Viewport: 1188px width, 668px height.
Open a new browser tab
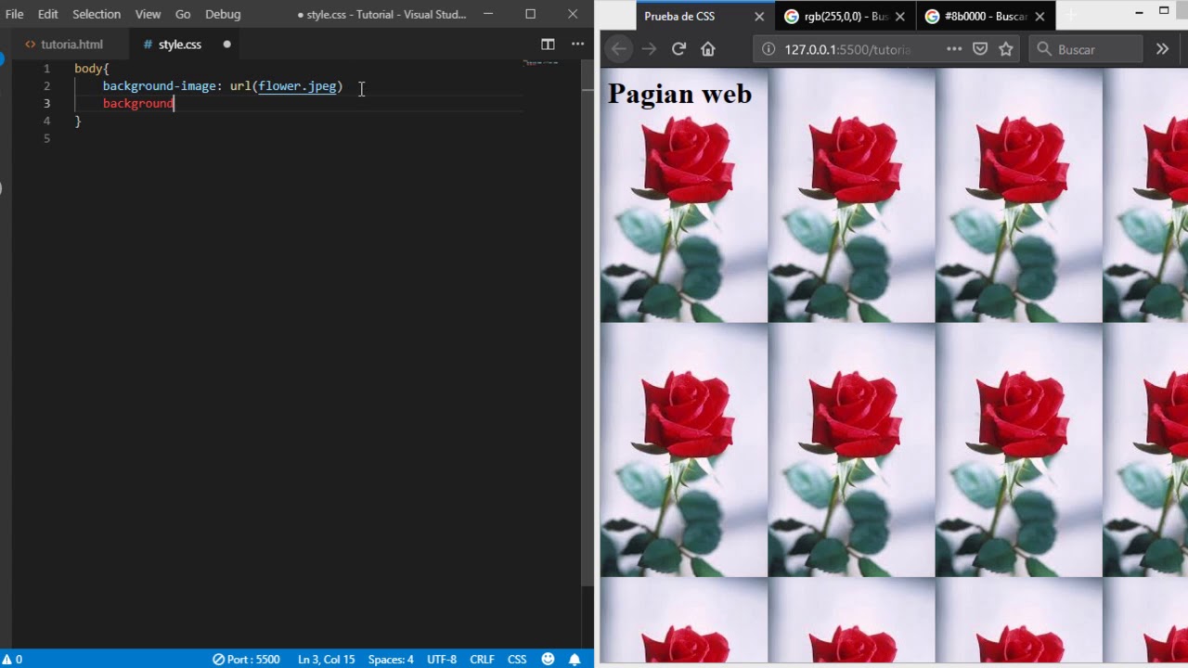pyautogui.click(x=1071, y=17)
